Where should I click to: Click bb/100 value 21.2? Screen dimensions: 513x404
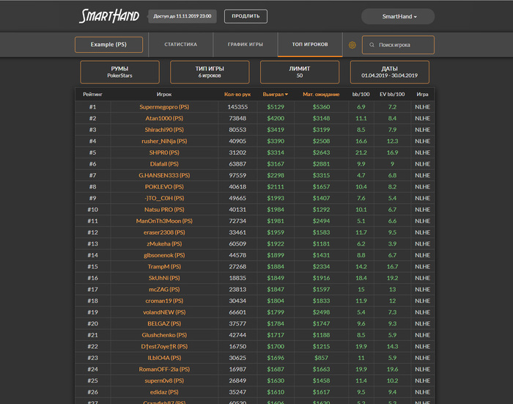click(361, 153)
